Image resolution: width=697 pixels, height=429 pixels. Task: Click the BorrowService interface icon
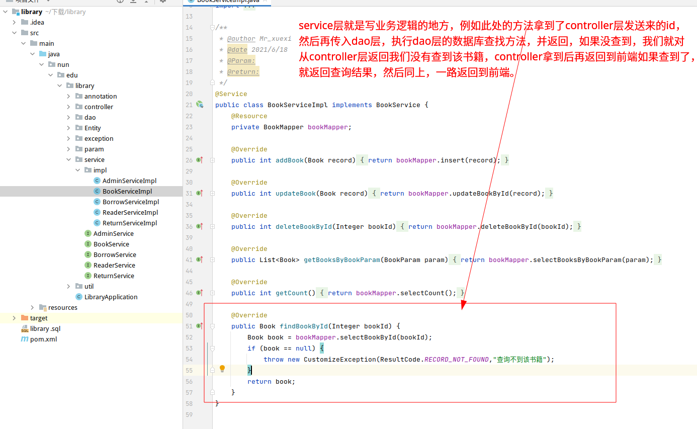click(88, 254)
